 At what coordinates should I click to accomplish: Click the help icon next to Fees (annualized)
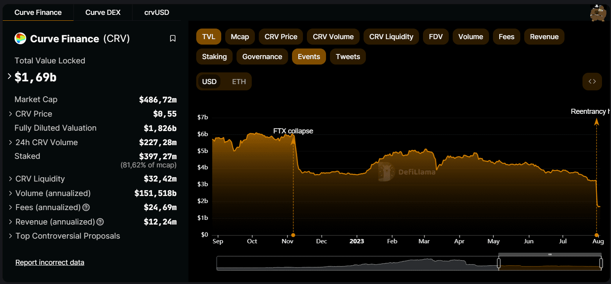click(86, 207)
